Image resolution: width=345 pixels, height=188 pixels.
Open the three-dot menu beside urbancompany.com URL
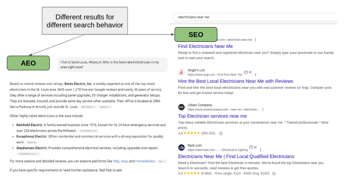point(263,109)
